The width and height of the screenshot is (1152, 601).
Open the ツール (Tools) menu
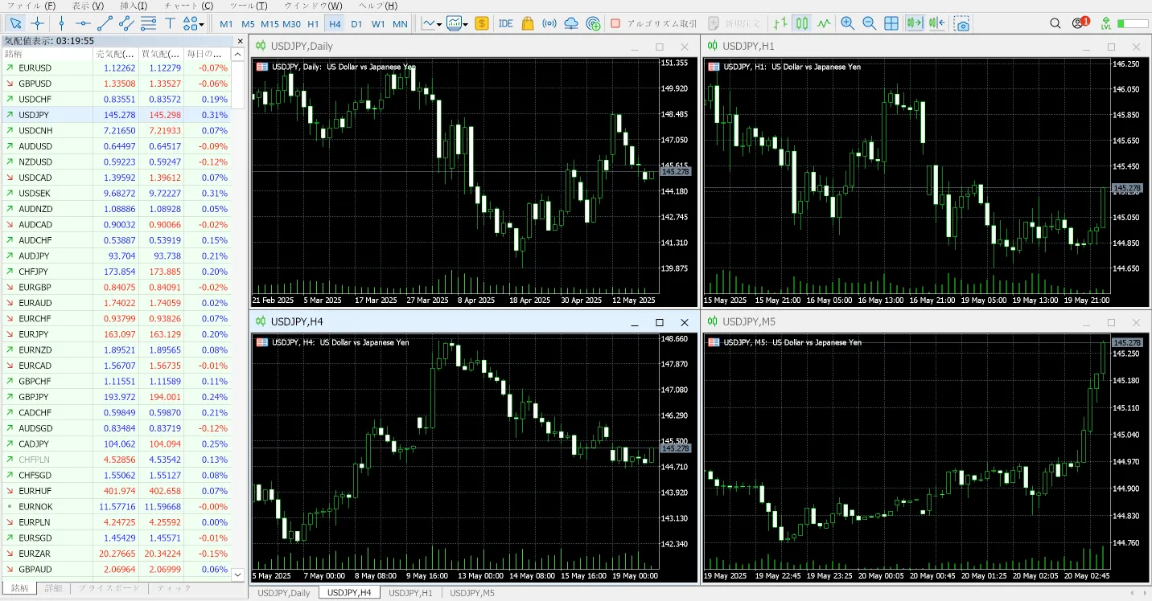(x=249, y=6)
